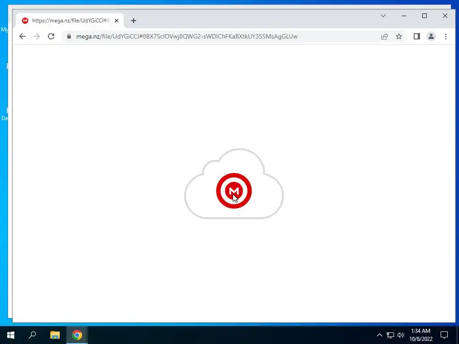Open the Chrome side panel
459x344 pixels.
click(x=417, y=36)
